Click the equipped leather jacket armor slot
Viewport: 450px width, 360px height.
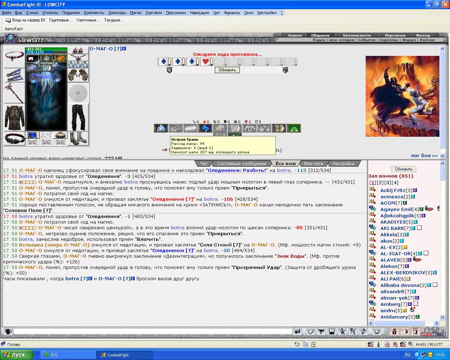(x=14, y=117)
